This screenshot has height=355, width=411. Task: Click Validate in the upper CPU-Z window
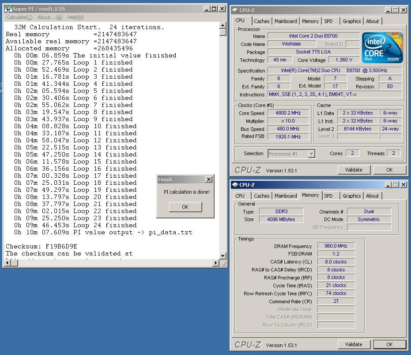coord(354,170)
